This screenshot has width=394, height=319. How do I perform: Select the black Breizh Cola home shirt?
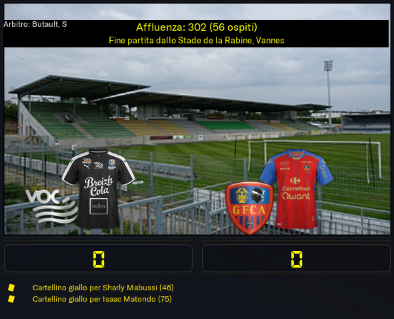tap(98, 189)
